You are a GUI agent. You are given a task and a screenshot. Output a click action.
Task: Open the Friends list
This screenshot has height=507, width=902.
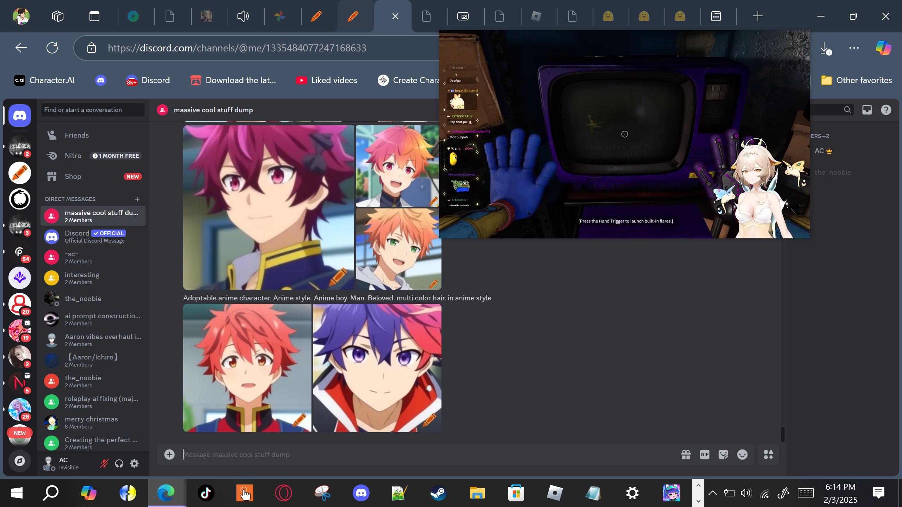point(93,135)
